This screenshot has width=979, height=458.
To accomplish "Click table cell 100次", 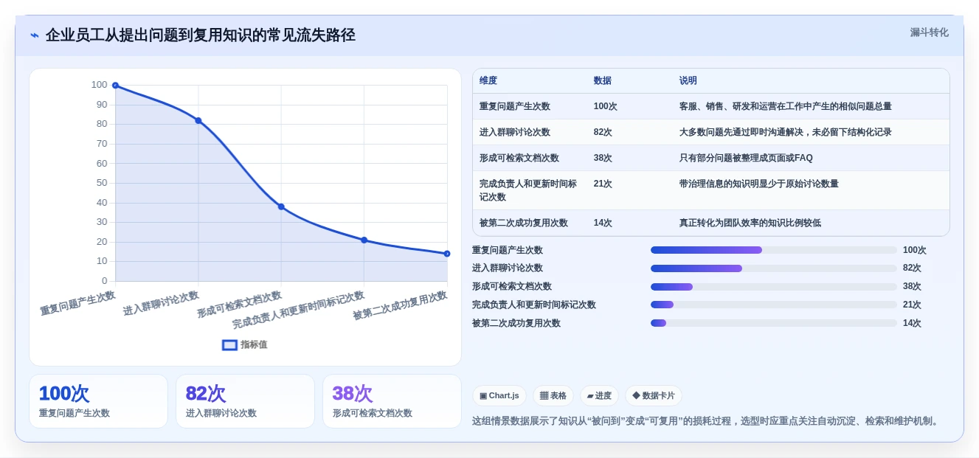I will [605, 106].
